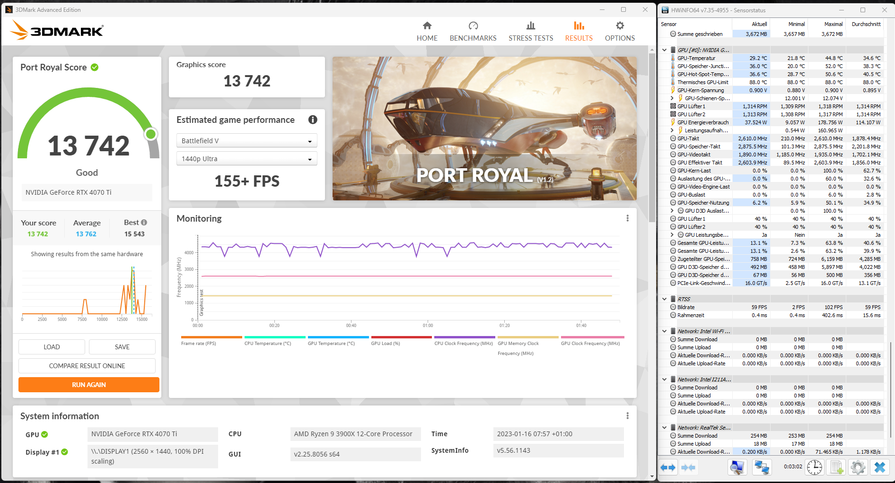Collapse the Network: Intel Wi-Fi group

[664, 331]
